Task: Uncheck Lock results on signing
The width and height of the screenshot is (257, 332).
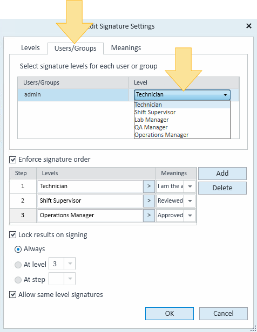Action: (13, 235)
